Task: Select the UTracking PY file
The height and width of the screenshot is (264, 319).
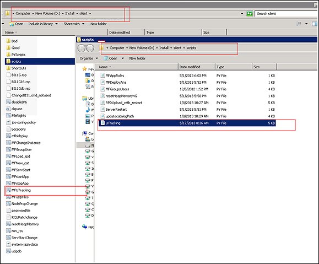Action: click(x=187, y=123)
